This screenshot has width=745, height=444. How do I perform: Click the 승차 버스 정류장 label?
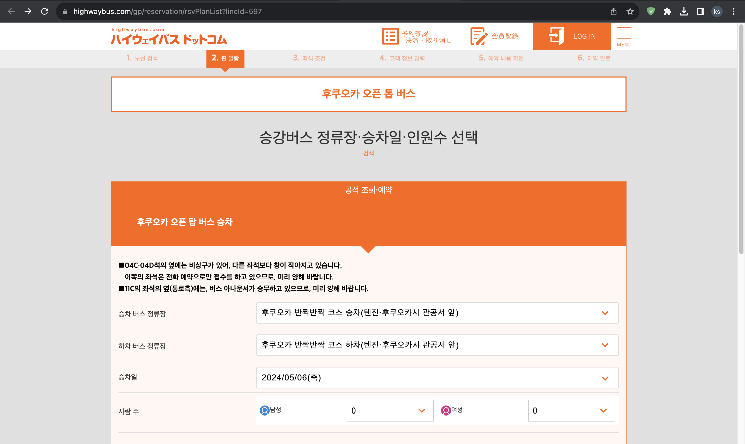click(x=142, y=313)
